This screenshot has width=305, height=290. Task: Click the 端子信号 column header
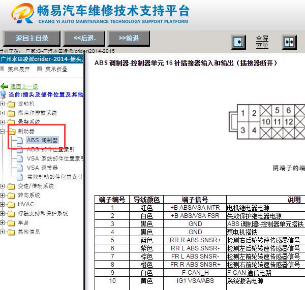195,200
